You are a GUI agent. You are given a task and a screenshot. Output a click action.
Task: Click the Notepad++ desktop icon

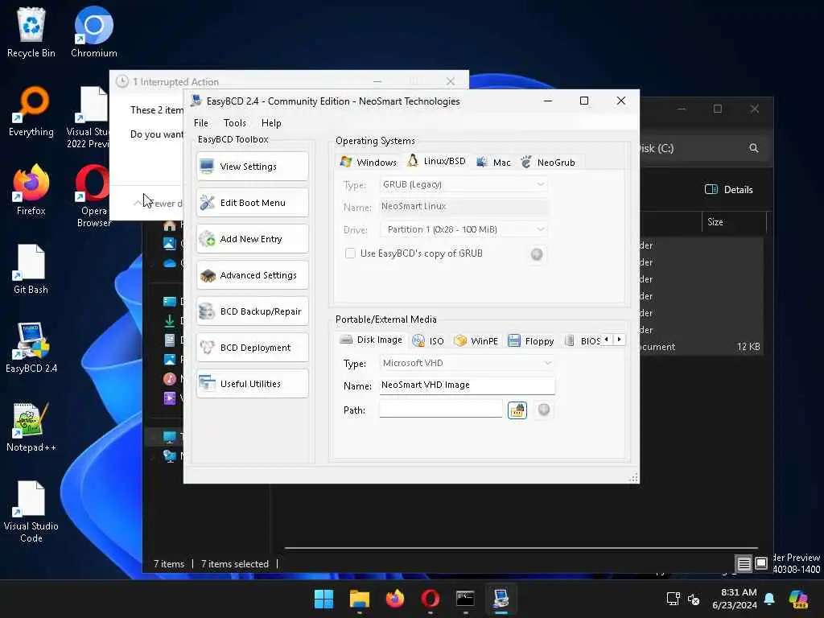[31, 426]
